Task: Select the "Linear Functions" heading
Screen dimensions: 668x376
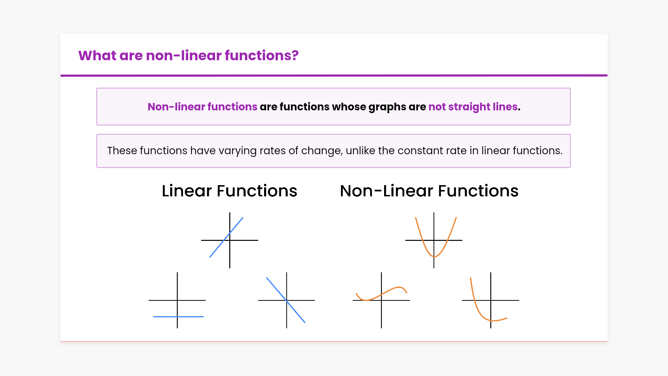Action: [x=229, y=191]
